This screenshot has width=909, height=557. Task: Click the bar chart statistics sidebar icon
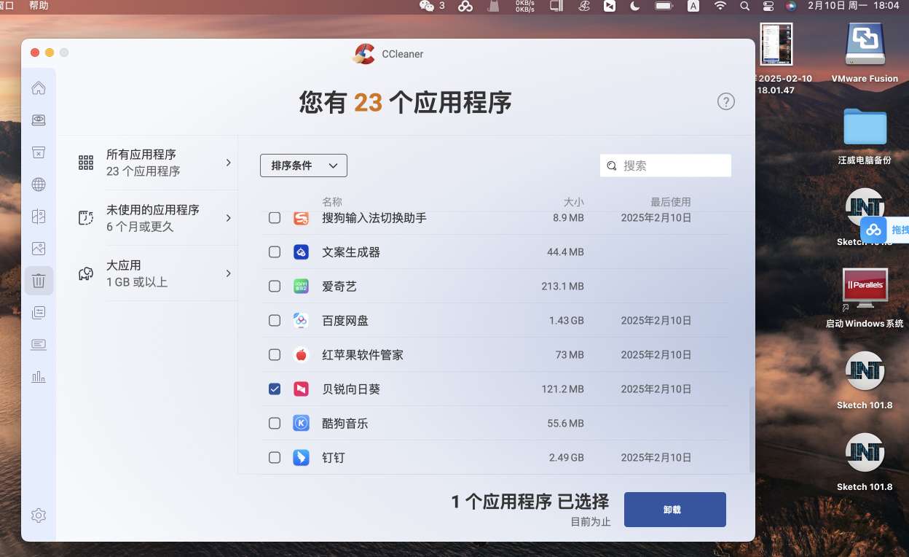[x=39, y=377]
